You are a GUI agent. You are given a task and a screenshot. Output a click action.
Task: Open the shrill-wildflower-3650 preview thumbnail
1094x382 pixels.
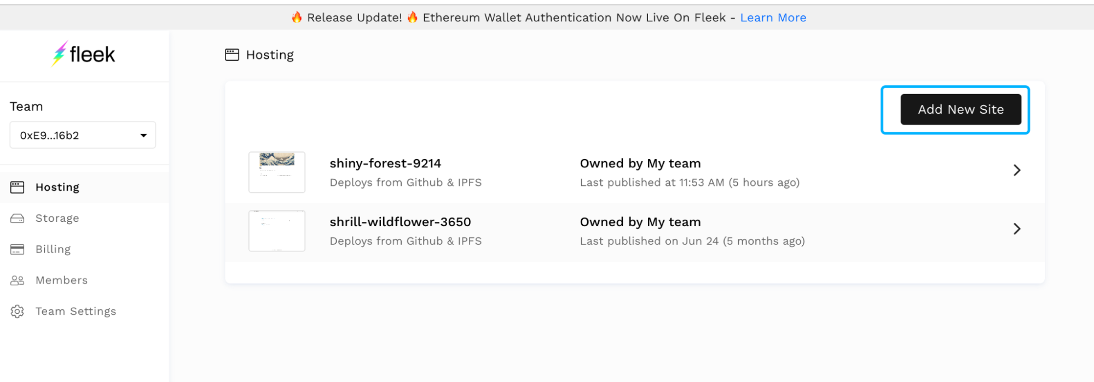pyautogui.click(x=277, y=231)
